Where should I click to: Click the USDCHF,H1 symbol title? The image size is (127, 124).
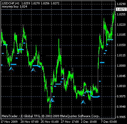(11, 3)
